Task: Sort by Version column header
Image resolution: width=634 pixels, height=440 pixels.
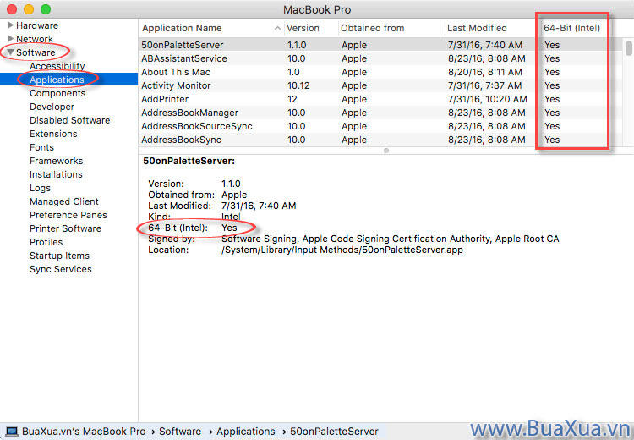Action: (x=303, y=28)
